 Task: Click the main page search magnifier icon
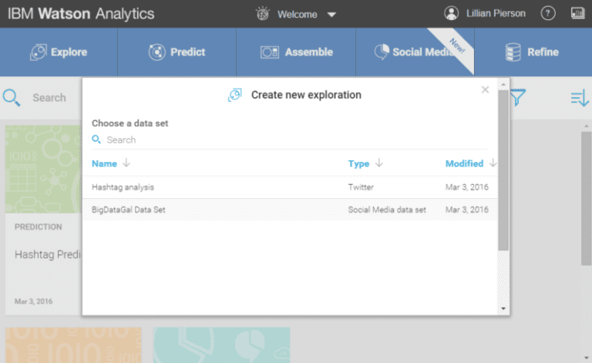[x=12, y=98]
